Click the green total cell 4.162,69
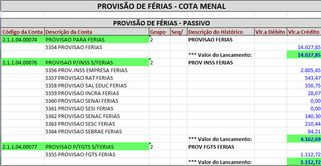Image resolution: width=321 pixels, height=166 pixels. 304,139
